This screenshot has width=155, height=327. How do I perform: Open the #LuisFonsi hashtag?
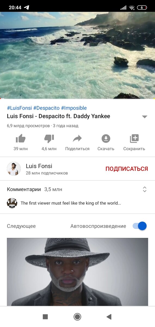pyautogui.click(x=19, y=108)
